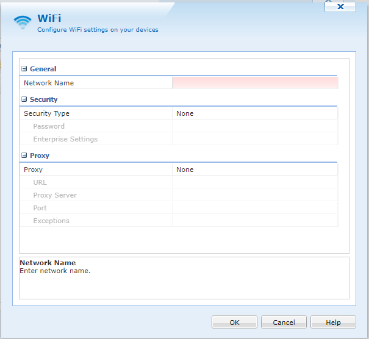Click the Exceptions value field
Screen dimensions: 369x339
255,221
